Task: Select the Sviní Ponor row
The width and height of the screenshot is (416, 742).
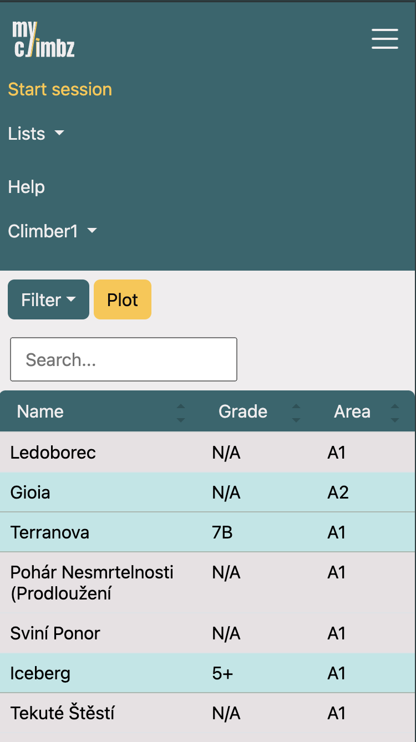Action: point(55,633)
